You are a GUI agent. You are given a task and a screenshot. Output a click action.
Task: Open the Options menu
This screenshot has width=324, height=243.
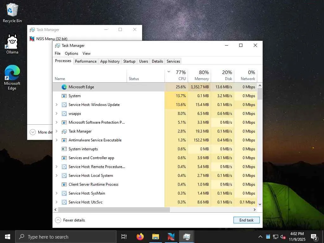point(72,53)
